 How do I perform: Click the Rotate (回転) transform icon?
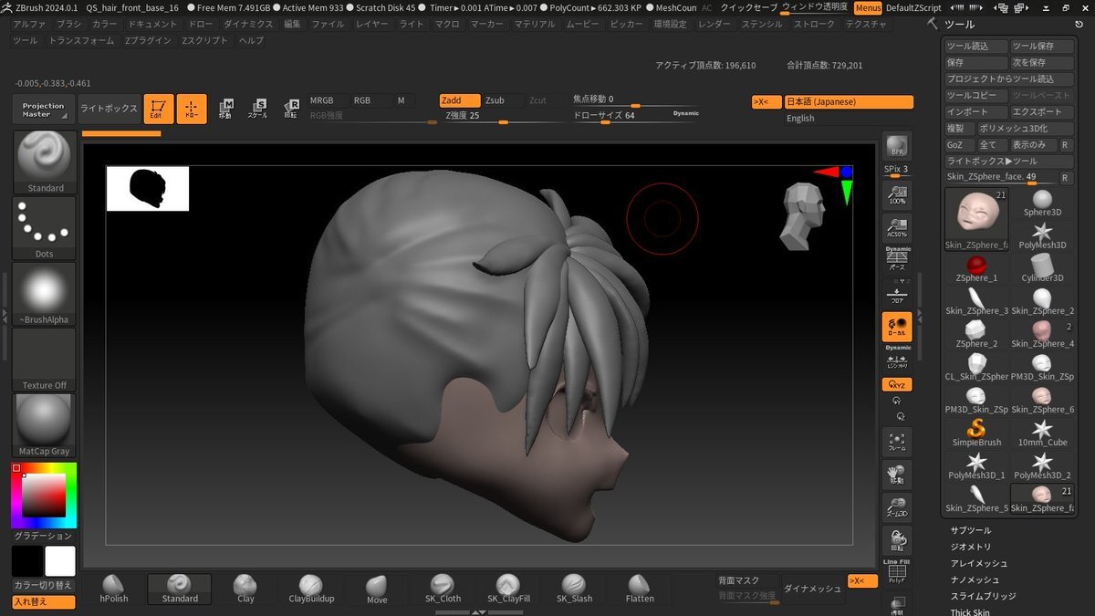pyautogui.click(x=291, y=109)
